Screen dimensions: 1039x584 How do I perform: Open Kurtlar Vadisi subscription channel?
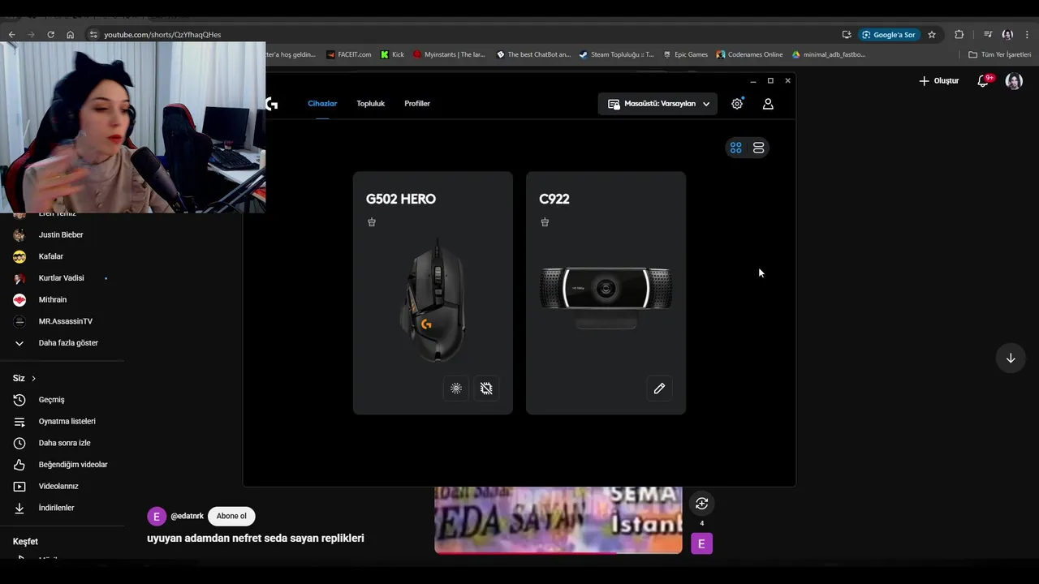(62, 278)
